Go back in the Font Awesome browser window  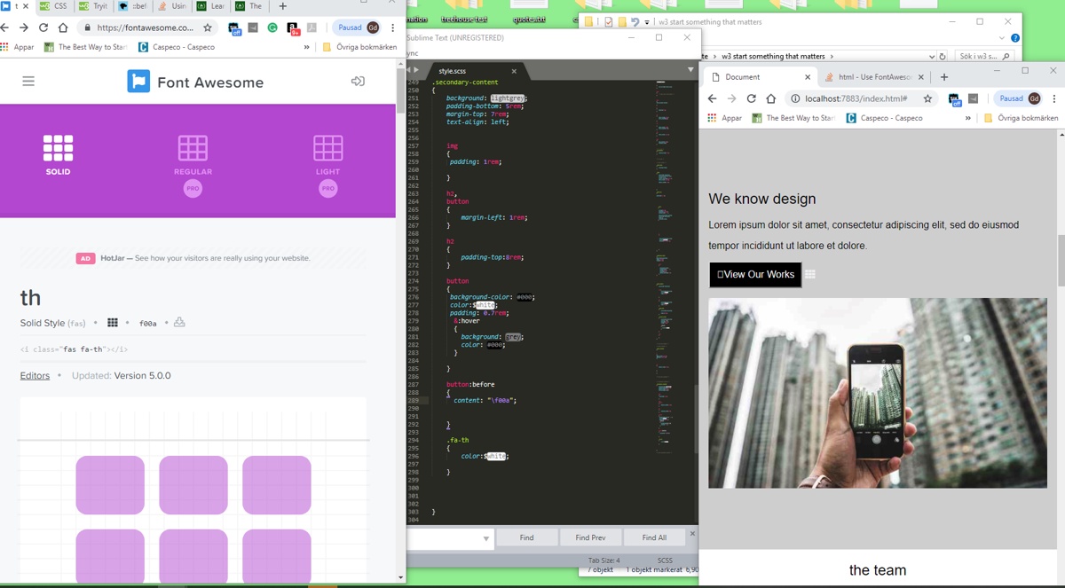[x=4, y=27]
